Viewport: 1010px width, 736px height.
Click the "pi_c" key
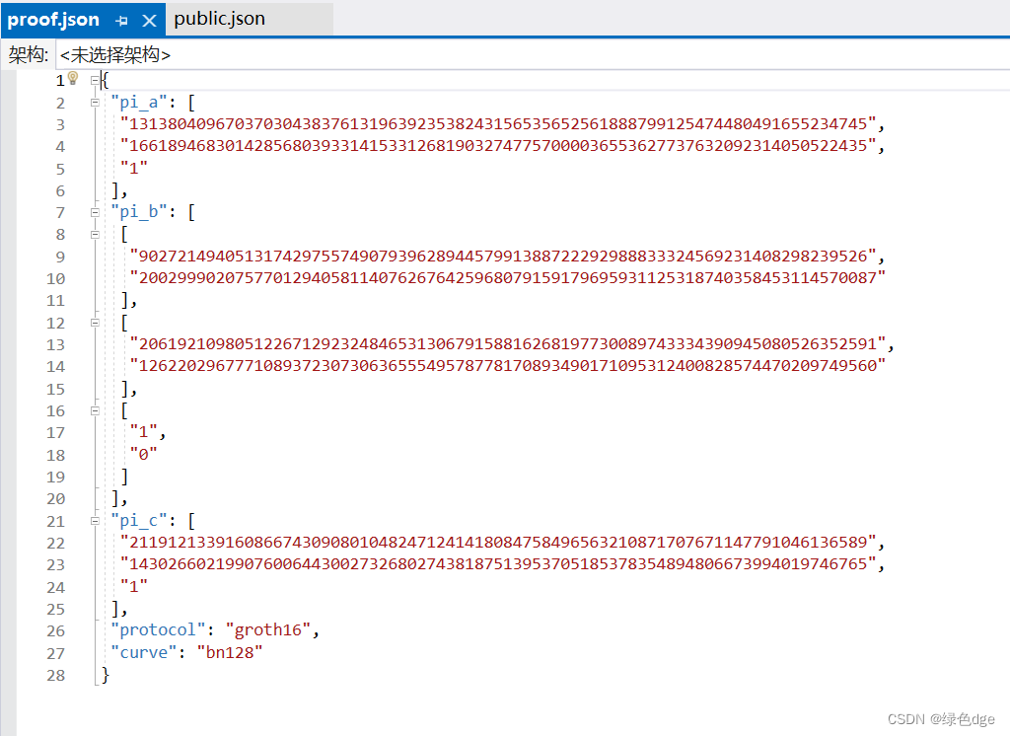[x=138, y=520]
